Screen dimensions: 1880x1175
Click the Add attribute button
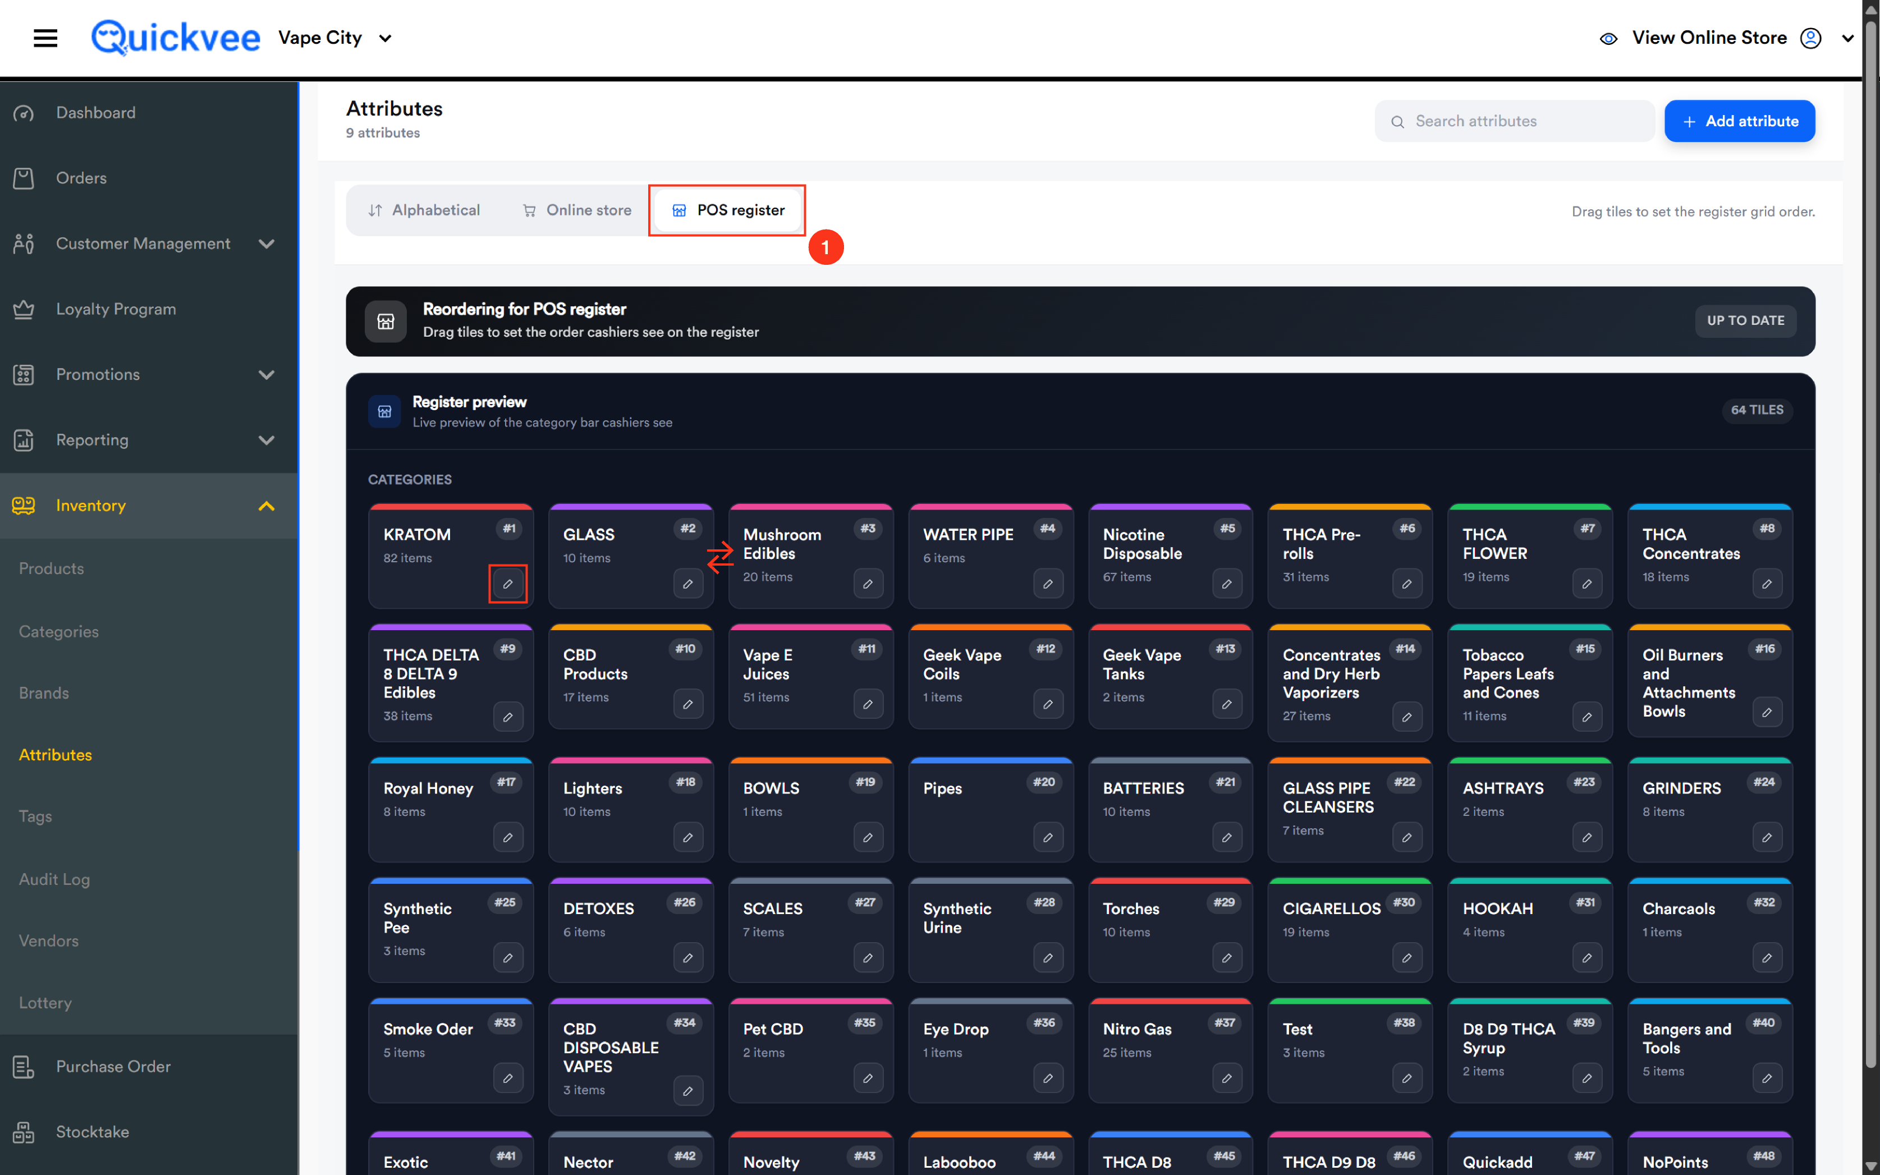(x=1739, y=121)
